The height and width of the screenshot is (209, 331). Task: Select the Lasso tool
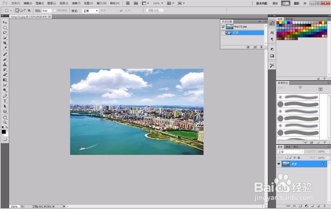point(5,33)
